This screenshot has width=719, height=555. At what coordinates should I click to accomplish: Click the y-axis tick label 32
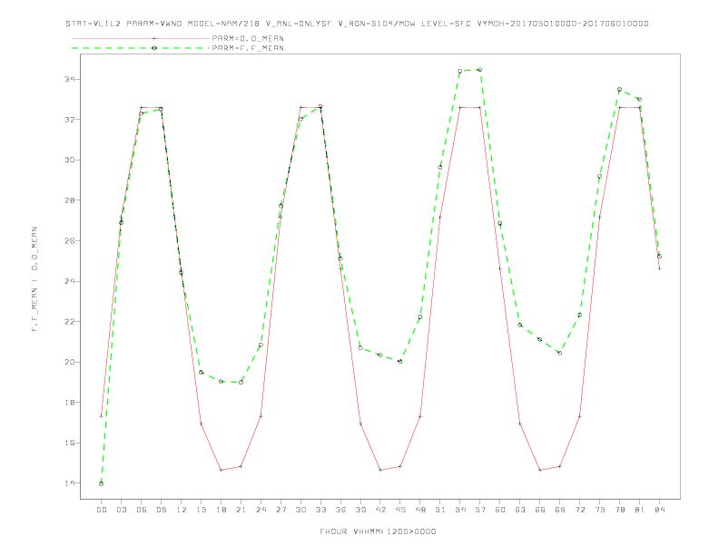pos(69,120)
